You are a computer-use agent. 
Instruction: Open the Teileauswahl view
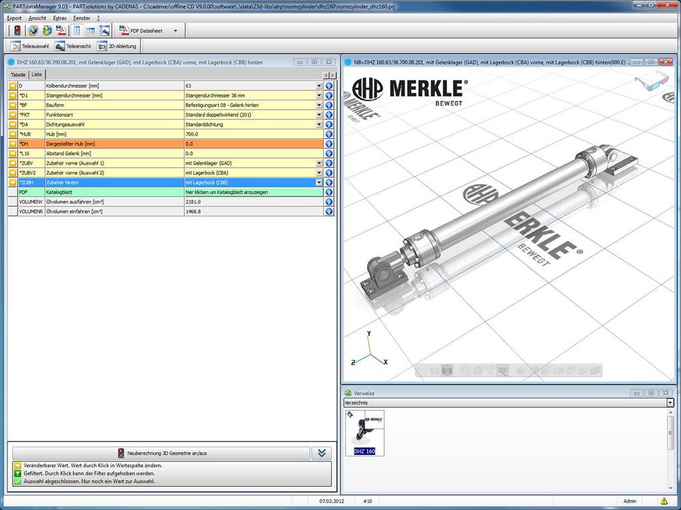pos(30,46)
